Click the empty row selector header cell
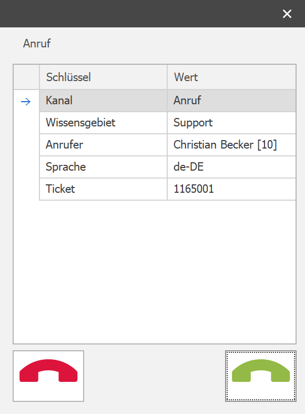This screenshot has width=305, height=414. [x=26, y=77]
